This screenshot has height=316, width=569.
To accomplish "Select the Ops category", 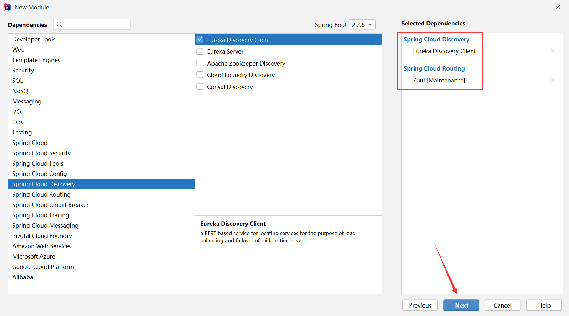I will pyautogui.click(x=102, y=122).
